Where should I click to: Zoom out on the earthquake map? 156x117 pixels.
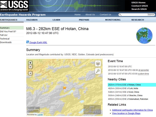tap(30, 67)
